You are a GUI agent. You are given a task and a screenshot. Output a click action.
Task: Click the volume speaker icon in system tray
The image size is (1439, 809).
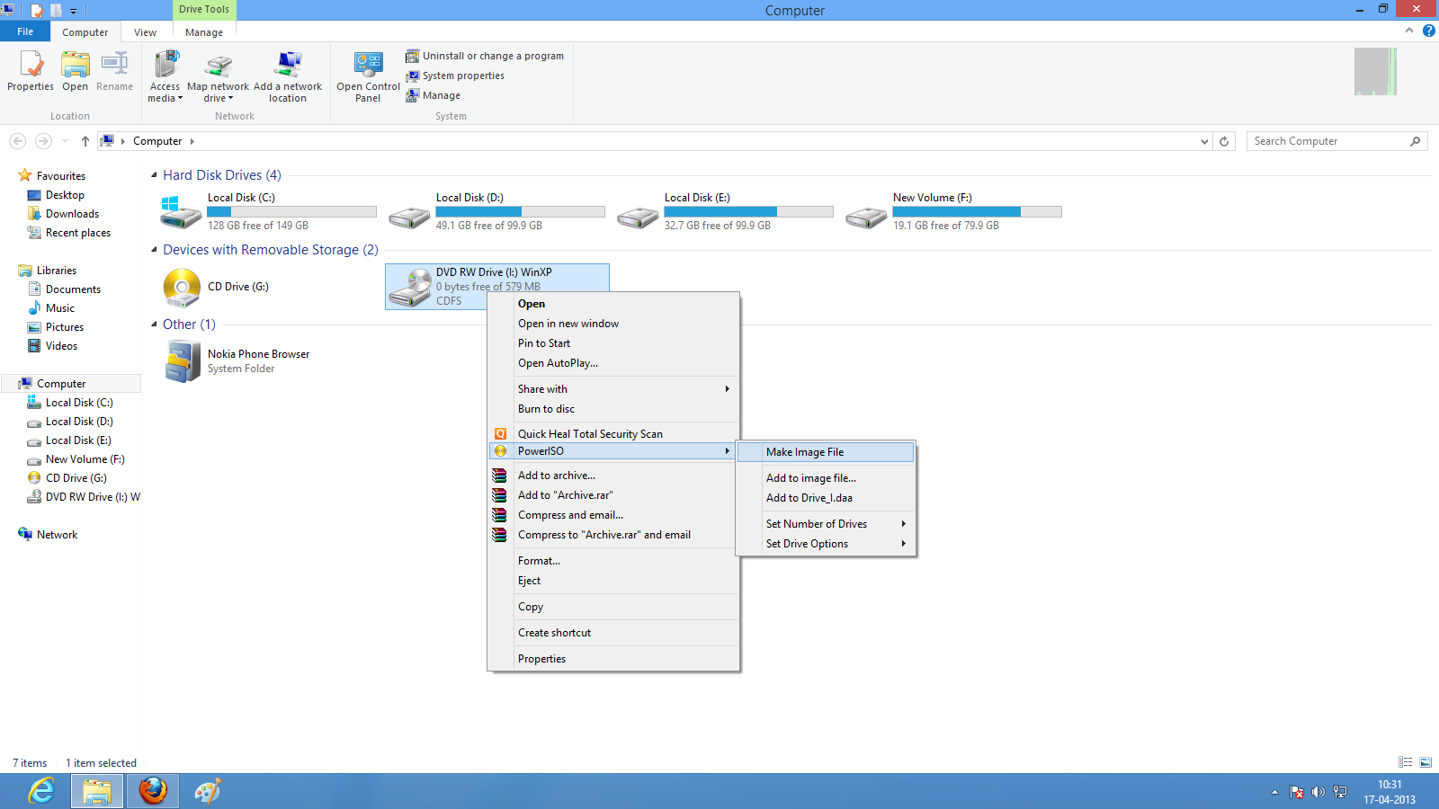pyautogui.click(x=1318, y=792)
